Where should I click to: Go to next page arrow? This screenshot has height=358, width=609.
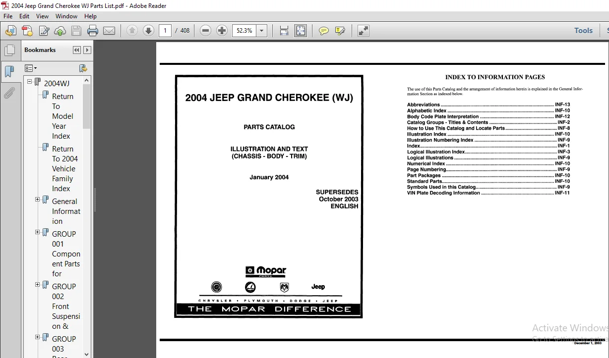[x=148, y=31]
